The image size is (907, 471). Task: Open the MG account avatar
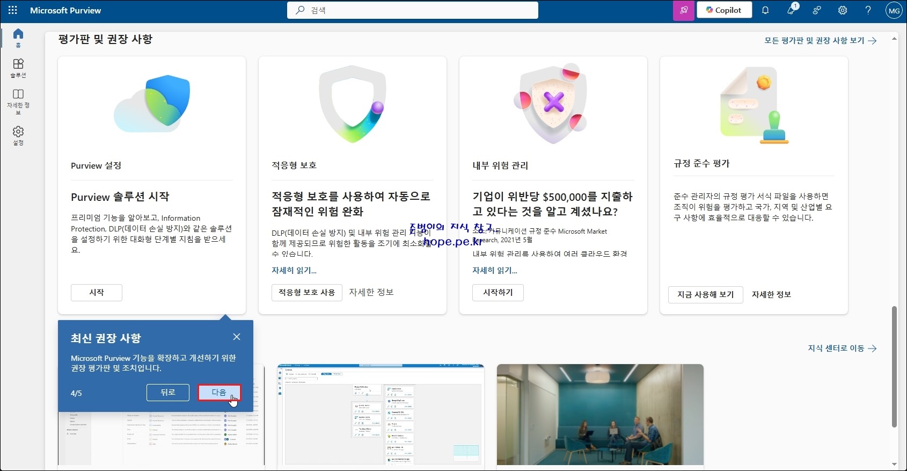[894, 10]
